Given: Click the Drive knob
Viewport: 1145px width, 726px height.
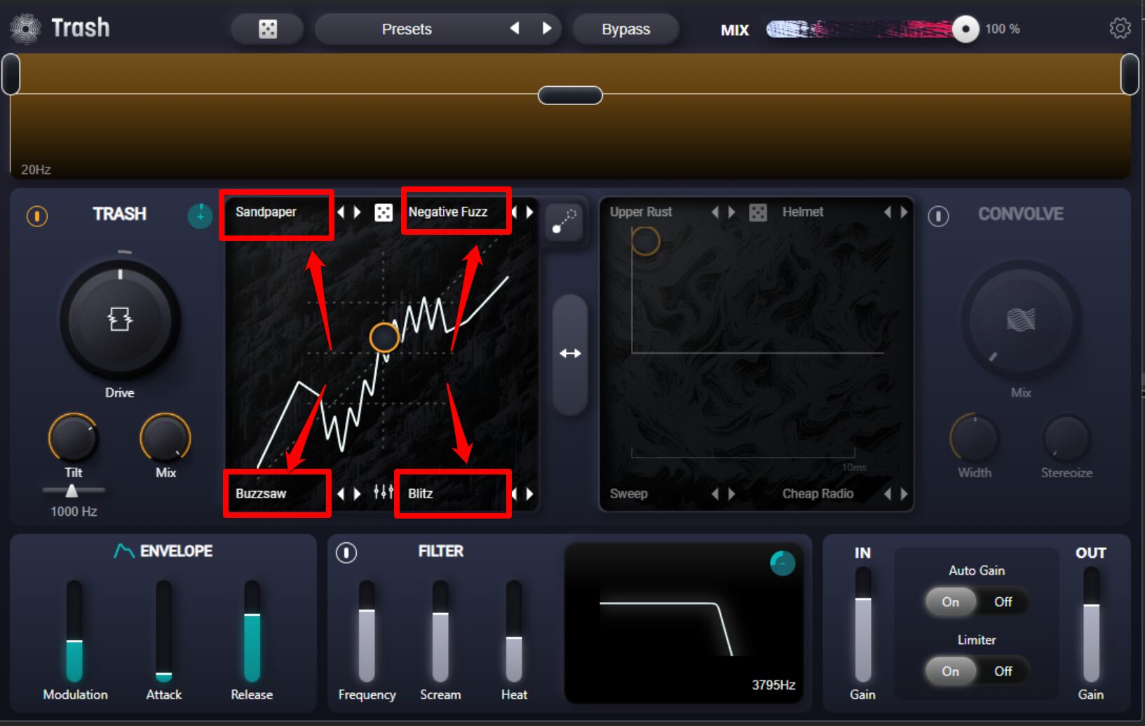Looking at the screenshot, I should pos(120,320).
